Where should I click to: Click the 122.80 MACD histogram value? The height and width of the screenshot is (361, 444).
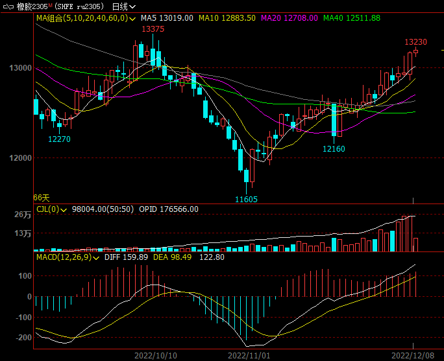[212, 257]
